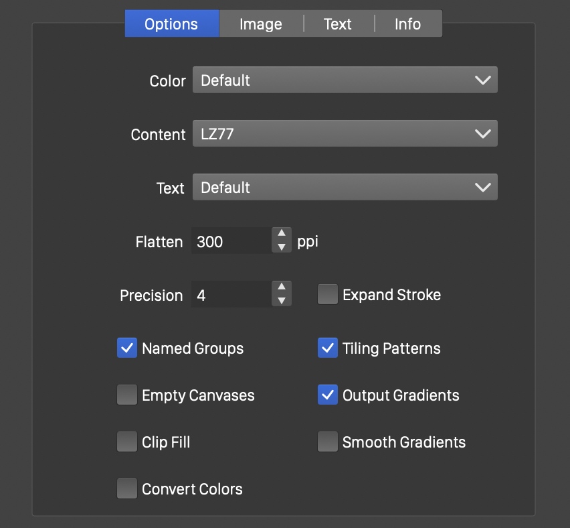
Task: Check the Smooth Gradients box
Action: pos(328,442)
